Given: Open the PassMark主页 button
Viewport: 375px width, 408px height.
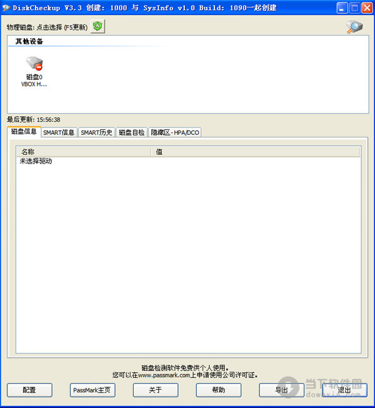Looking at the screenshot, I should [x=92, y=390].
